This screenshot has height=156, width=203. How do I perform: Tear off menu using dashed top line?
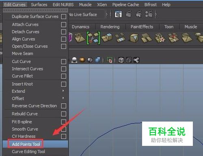(x=35, y=10)
